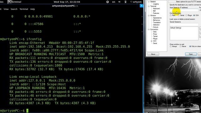Select Session category in PuTTY tree
Screen dimensions: 201x113
click(153, 2)
